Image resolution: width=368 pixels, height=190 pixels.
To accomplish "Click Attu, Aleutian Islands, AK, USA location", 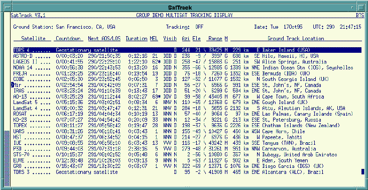I will pyautogui.click(x=304, y=108).
